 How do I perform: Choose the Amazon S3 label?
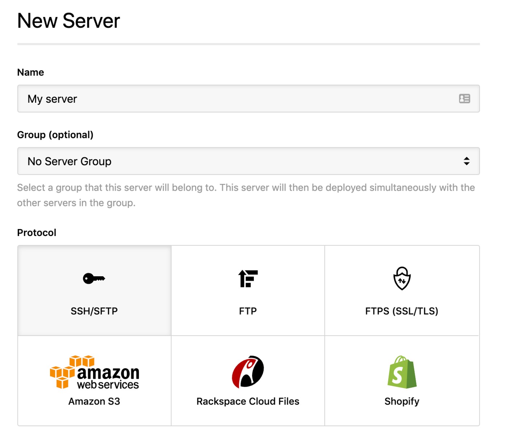[94, 401]
